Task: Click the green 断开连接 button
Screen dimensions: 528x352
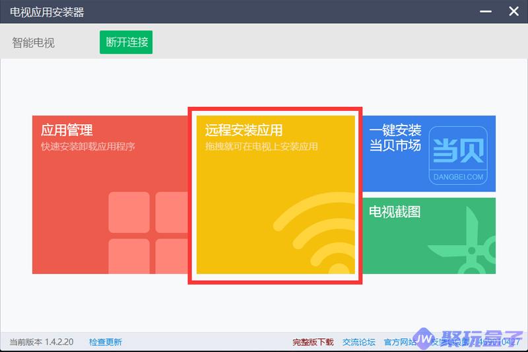Action: coord(126,42)
